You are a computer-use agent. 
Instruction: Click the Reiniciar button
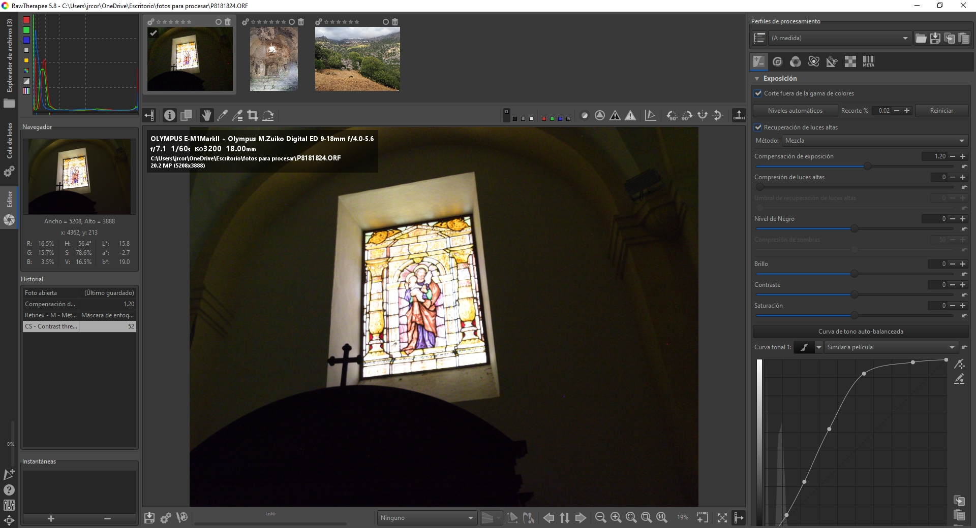coord(941,111)
